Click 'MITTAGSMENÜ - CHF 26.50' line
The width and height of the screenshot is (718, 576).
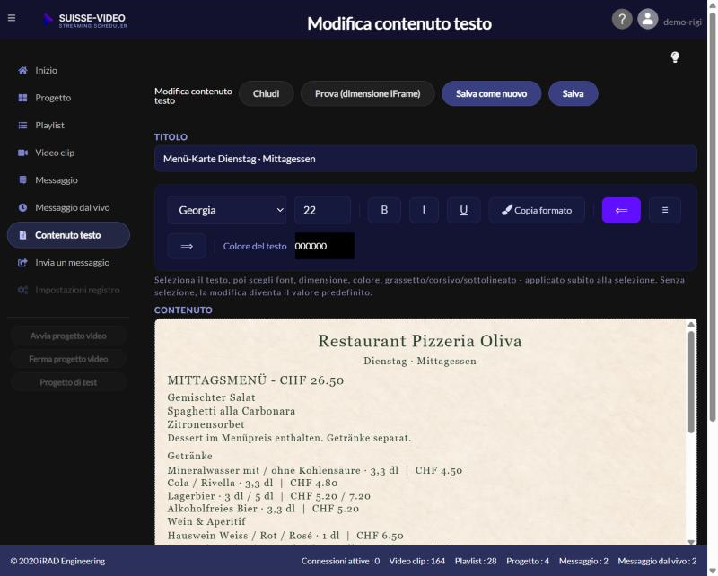(x=256, y=380)
